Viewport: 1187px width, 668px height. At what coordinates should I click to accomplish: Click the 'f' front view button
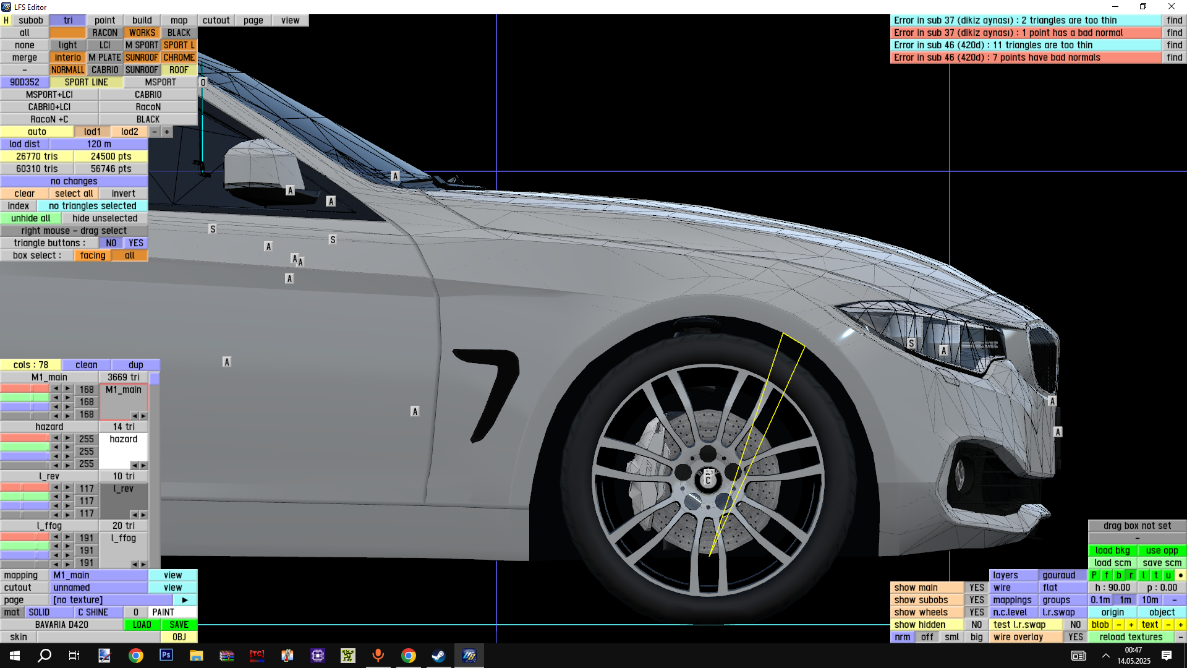1106,575
